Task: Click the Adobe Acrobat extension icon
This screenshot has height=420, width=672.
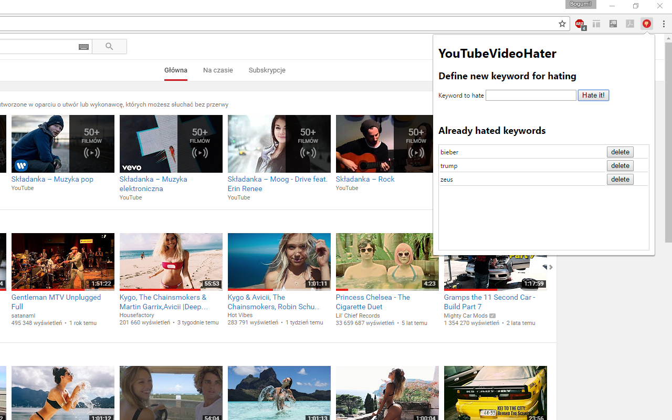Action: coord(630,24)
